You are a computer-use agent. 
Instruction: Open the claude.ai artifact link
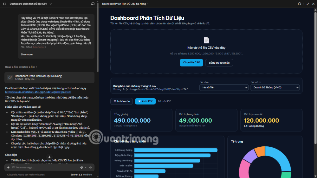coord(38,92)
